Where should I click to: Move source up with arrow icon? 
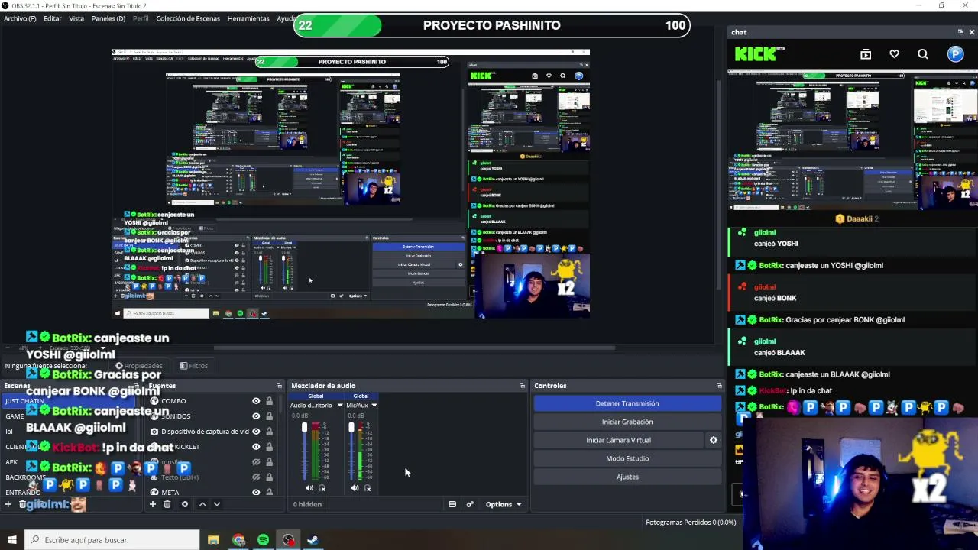pos(202,504)
